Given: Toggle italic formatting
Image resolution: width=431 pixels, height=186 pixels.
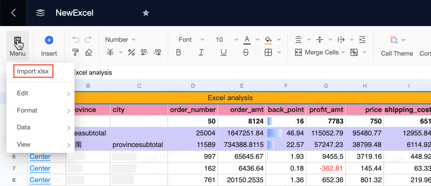Looking at the screenshot, I should [x=201, y=52].
